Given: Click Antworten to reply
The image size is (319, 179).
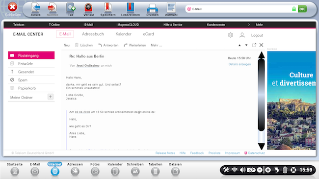Looking at the screenshot, I should [108, 45].
